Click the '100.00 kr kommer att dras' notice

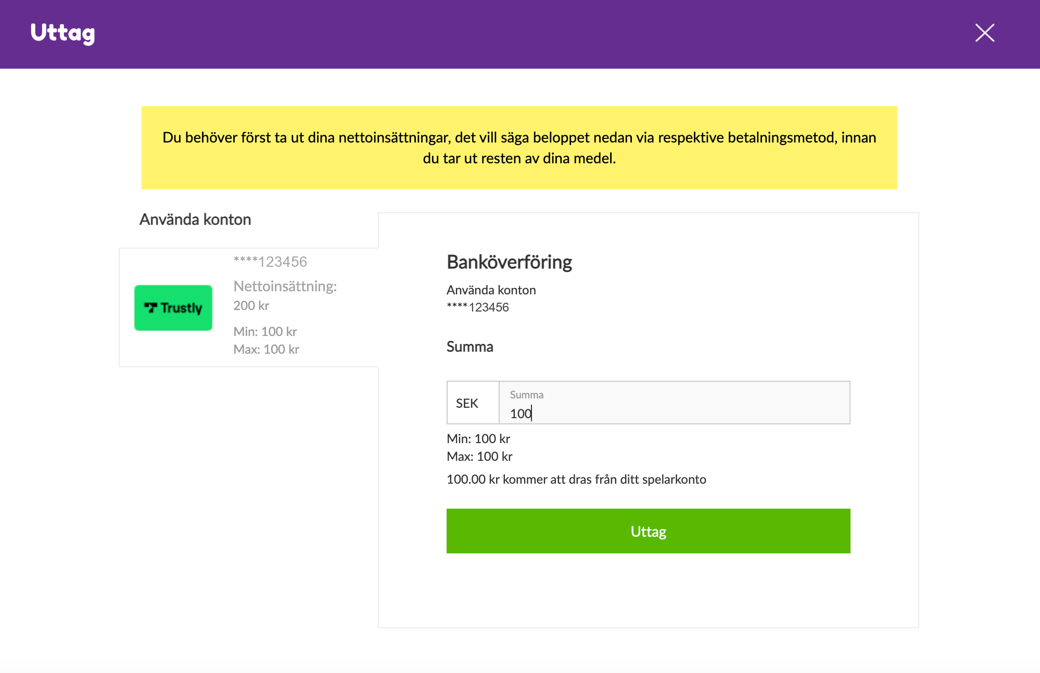pos(576,480)
